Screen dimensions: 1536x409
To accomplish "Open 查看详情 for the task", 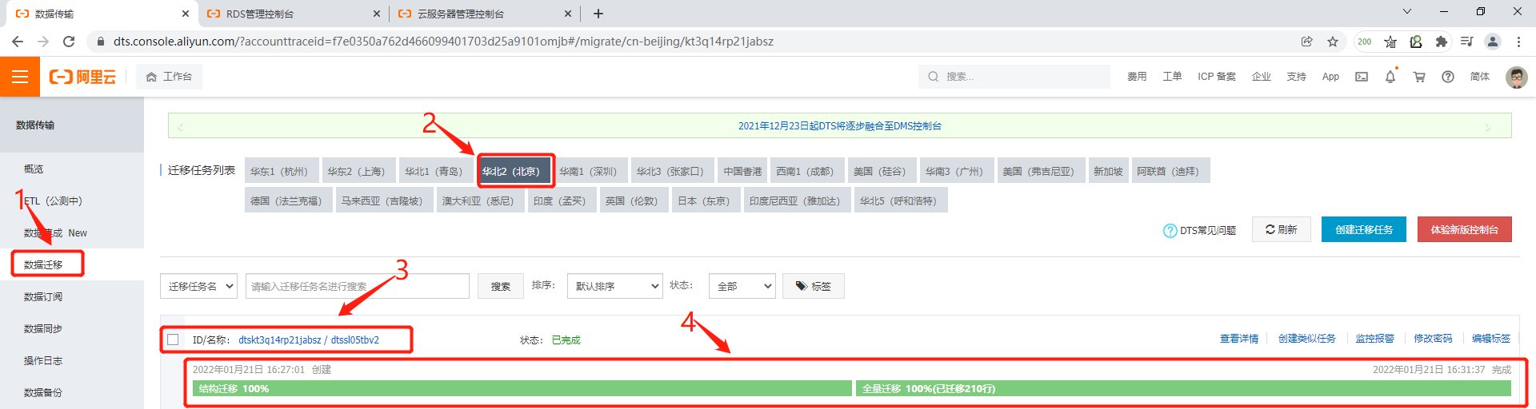I will 1238,339.
